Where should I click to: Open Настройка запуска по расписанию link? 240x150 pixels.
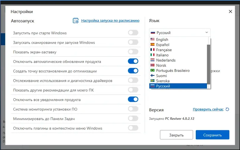pyautogui.click(x=110, y=20)
